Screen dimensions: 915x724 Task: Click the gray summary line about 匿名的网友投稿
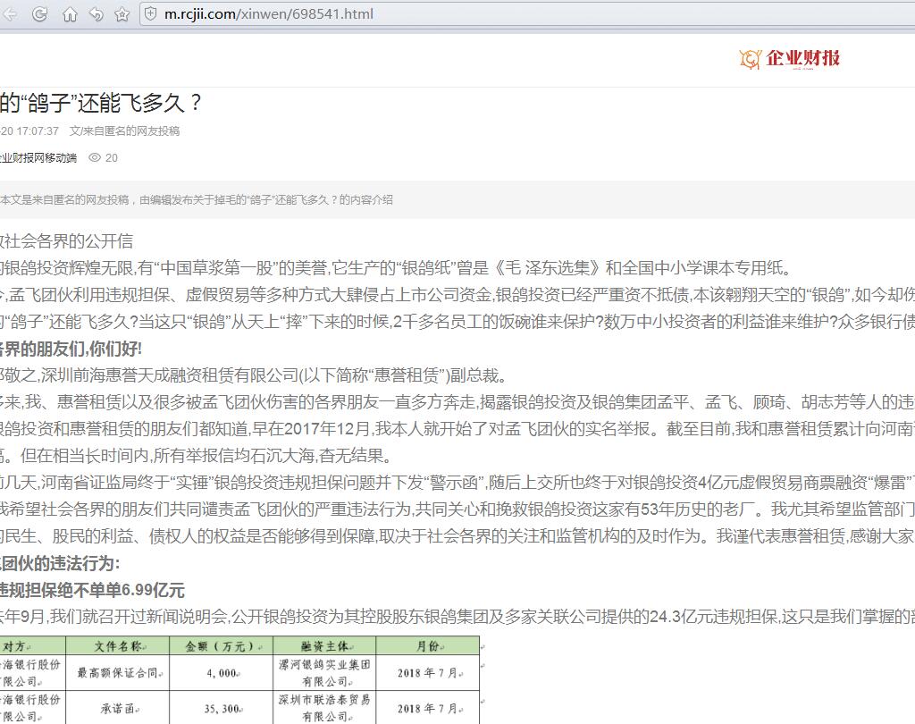197,199
